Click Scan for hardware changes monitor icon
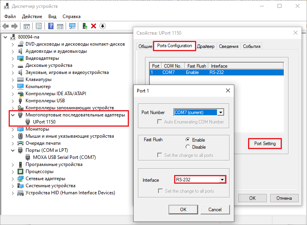 click(x=72, y=26)
